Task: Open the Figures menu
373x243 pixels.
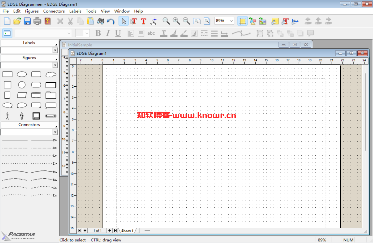Action: 32,11
